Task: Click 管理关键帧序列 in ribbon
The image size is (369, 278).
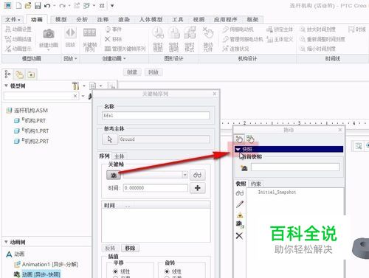Action: [x=125, y=49]
